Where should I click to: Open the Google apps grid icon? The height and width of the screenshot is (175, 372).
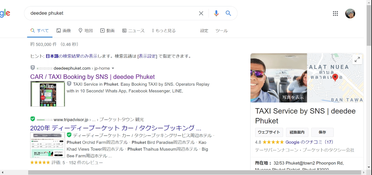pyautogui.click(x=335, y=13)
